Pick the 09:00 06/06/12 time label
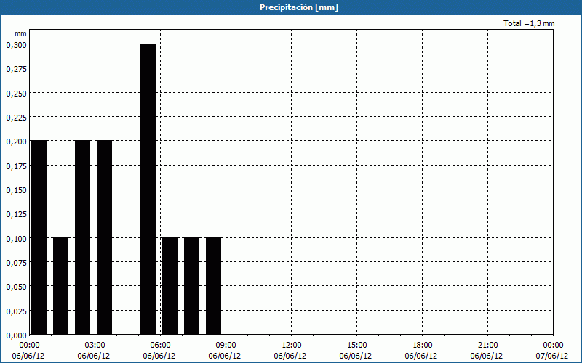This screenshot has width=582, height=363. point(225,351)
